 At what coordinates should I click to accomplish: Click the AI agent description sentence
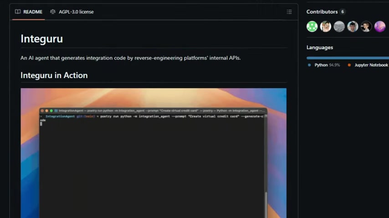pos(130,58)
